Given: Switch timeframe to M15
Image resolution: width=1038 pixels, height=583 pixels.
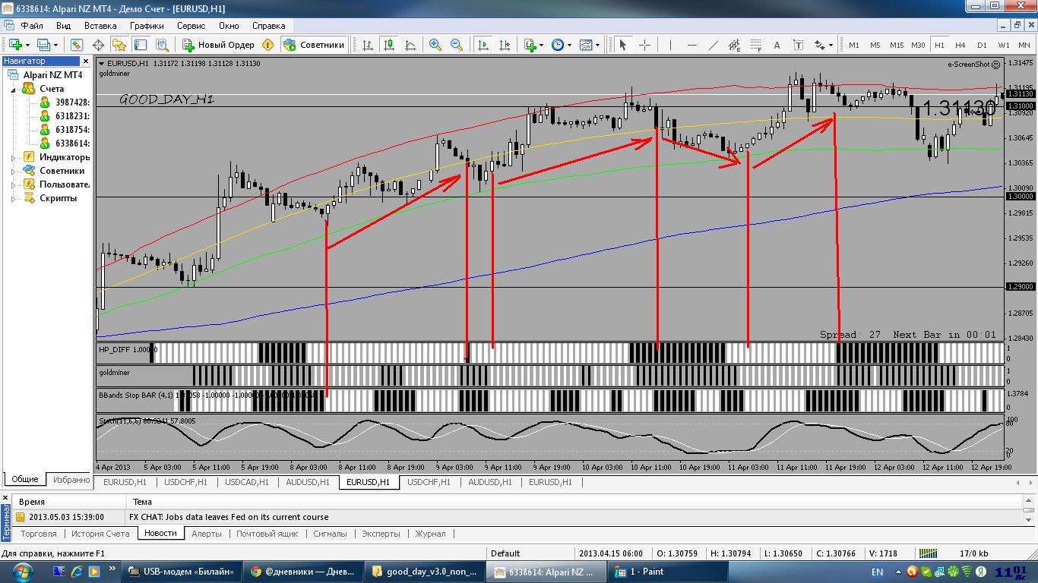Looking at the screenshot, I should click(897, 45).
